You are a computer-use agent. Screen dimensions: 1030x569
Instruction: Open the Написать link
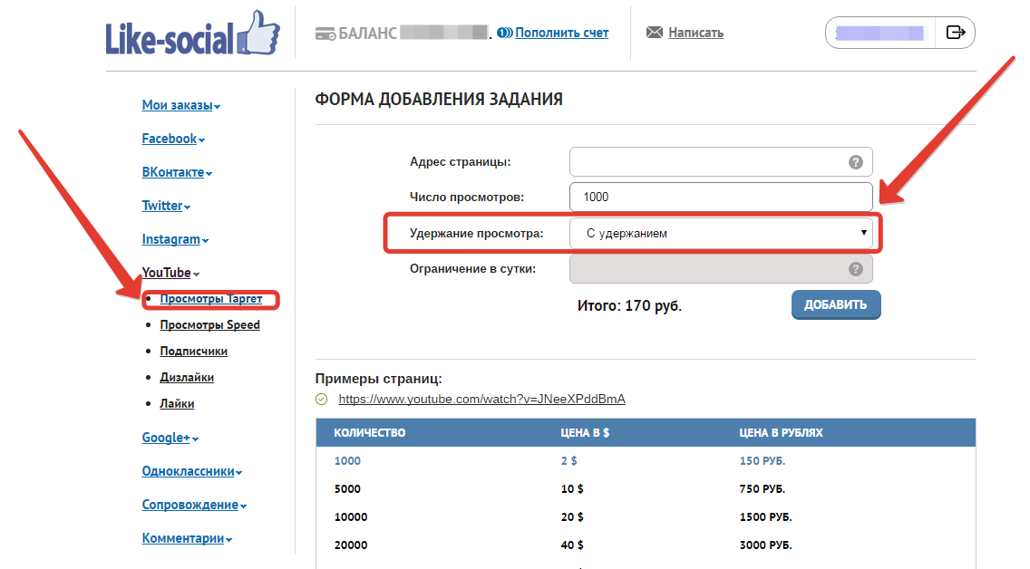tap(695, 32)
